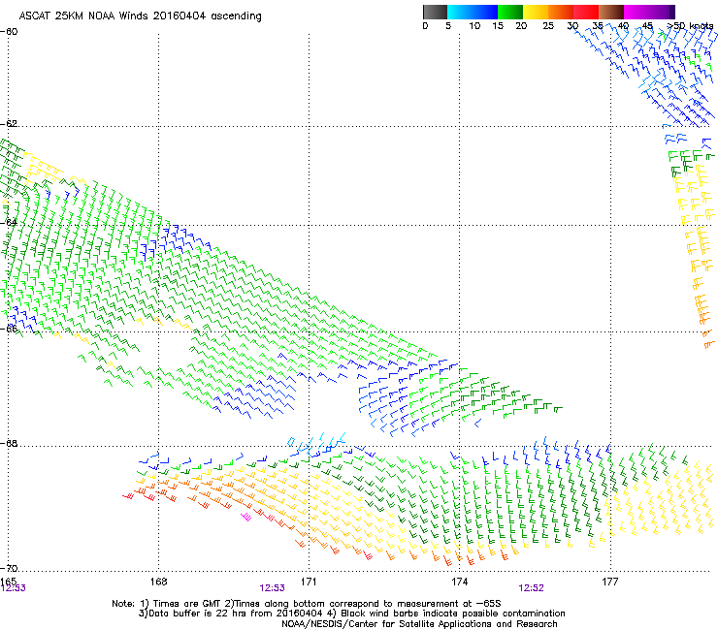This screenshot has height=630, width=718.
Task: Click the yellow 20-25 knots legend segment
Action: point(536,12)
